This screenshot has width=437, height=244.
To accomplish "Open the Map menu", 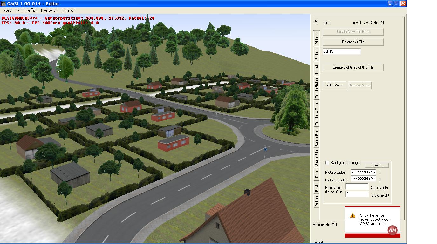I will (7, 10).
